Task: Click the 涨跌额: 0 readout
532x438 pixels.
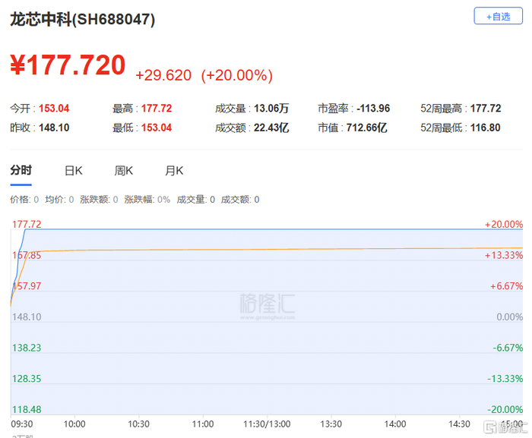Action: click(99, 200)
